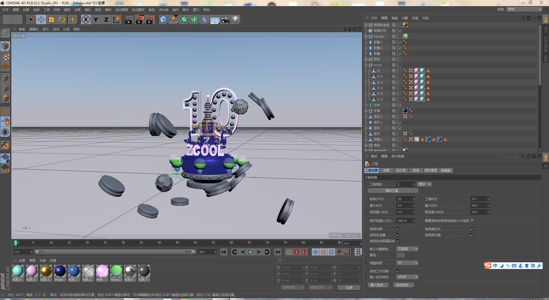Switch to the 信息 tab

click(386, 170)
